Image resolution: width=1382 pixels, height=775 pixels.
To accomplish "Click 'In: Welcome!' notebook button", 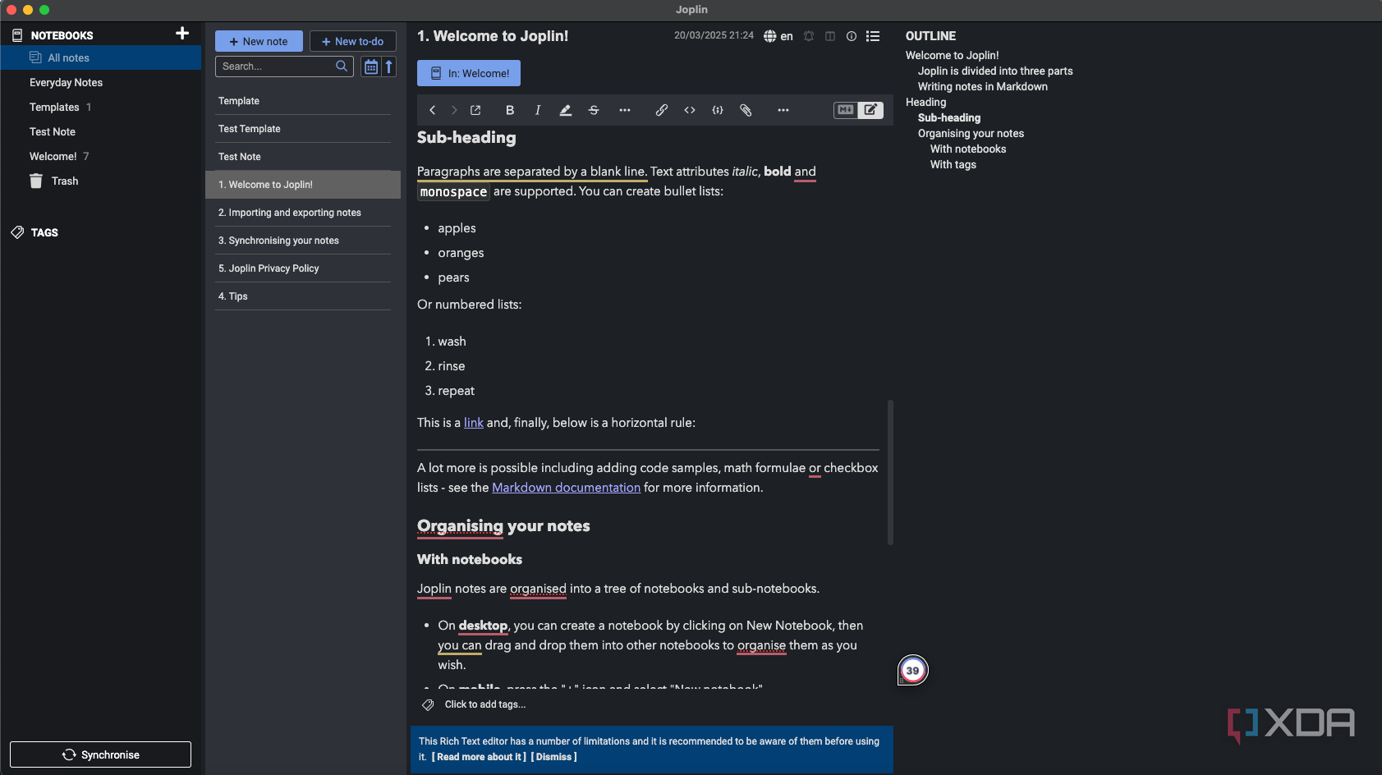I will (469, 73).
